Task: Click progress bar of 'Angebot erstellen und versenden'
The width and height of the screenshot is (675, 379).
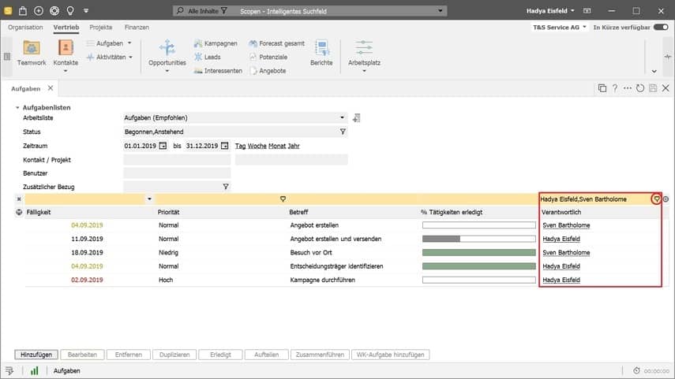Action: click(478, 239)
